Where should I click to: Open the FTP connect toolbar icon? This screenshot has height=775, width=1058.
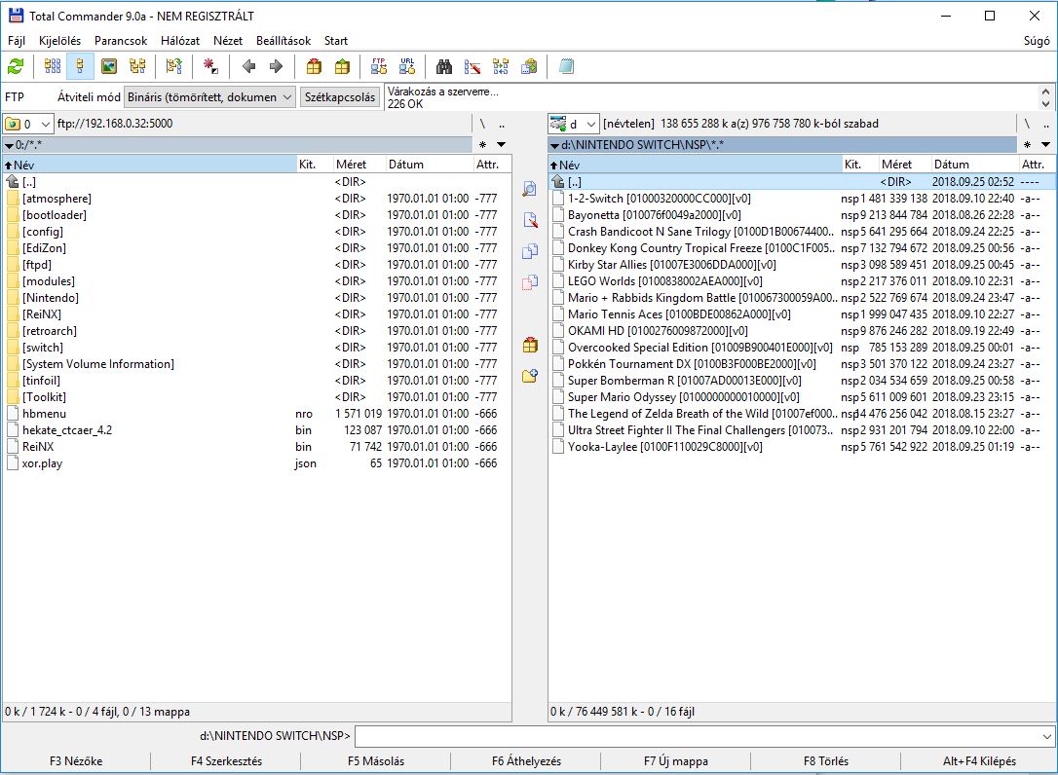[x=379, y=66]
